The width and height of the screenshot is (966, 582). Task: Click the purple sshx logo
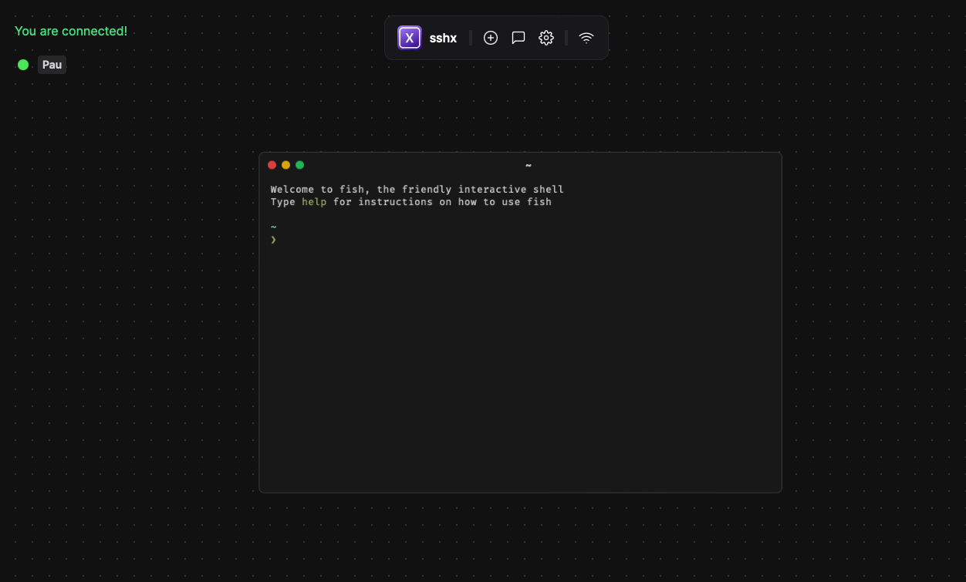pos(409,37)
